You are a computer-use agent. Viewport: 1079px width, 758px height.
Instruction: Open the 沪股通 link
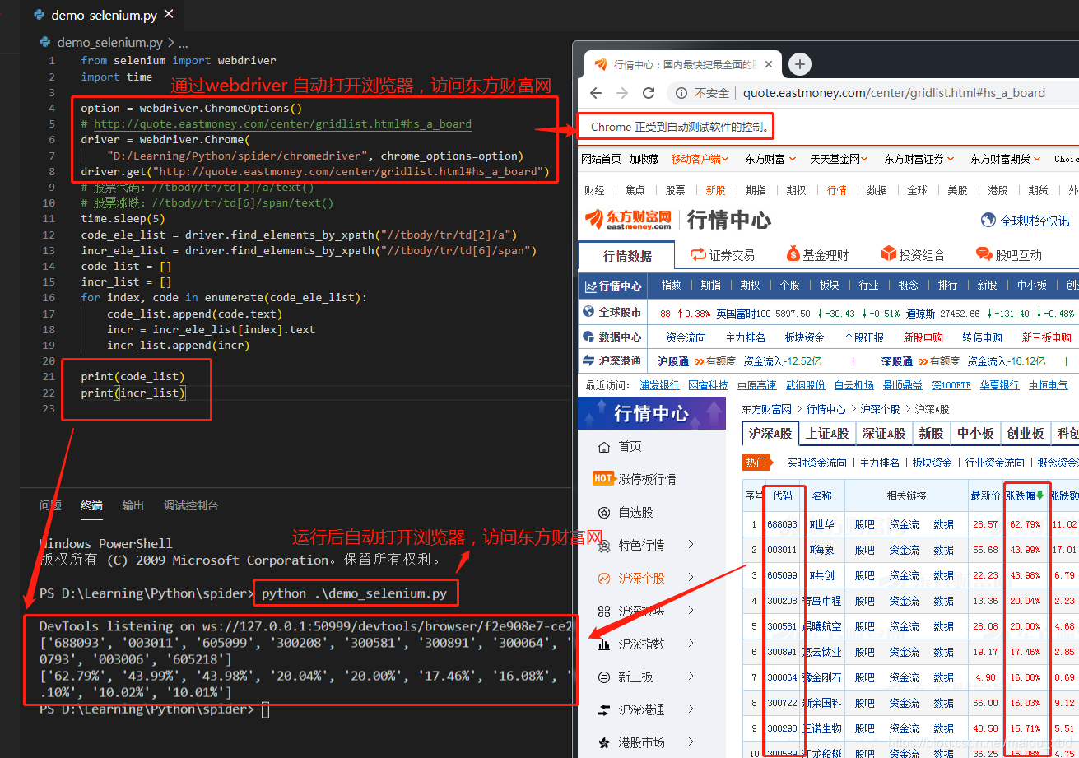click(672, 361)
